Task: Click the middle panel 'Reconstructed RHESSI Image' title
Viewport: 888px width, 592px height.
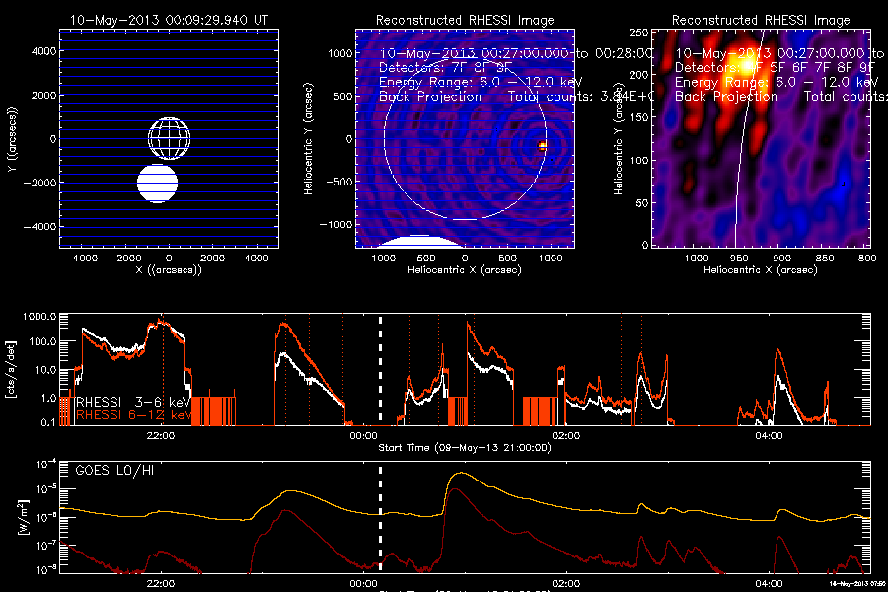Action: coord(465,20)
